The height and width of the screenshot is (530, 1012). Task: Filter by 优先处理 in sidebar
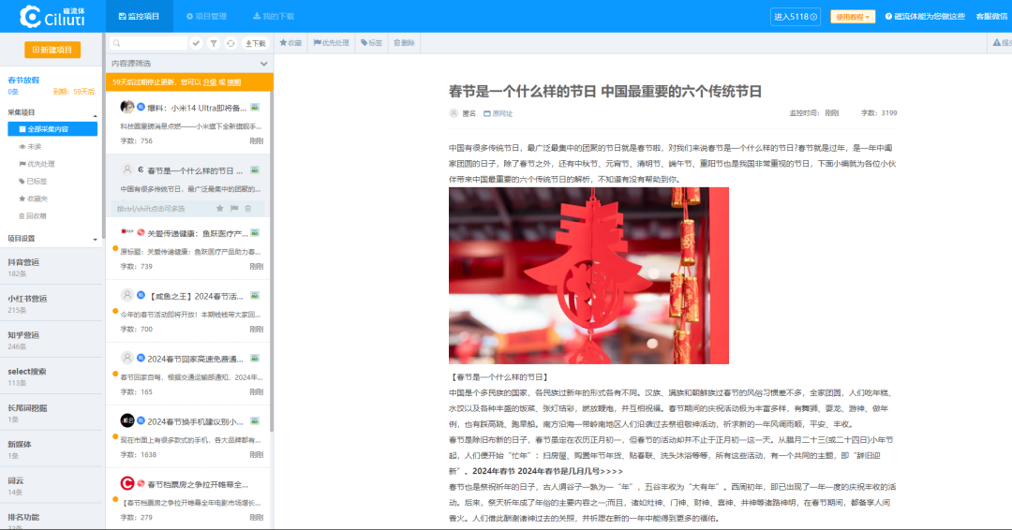click(x=37, y=164)
